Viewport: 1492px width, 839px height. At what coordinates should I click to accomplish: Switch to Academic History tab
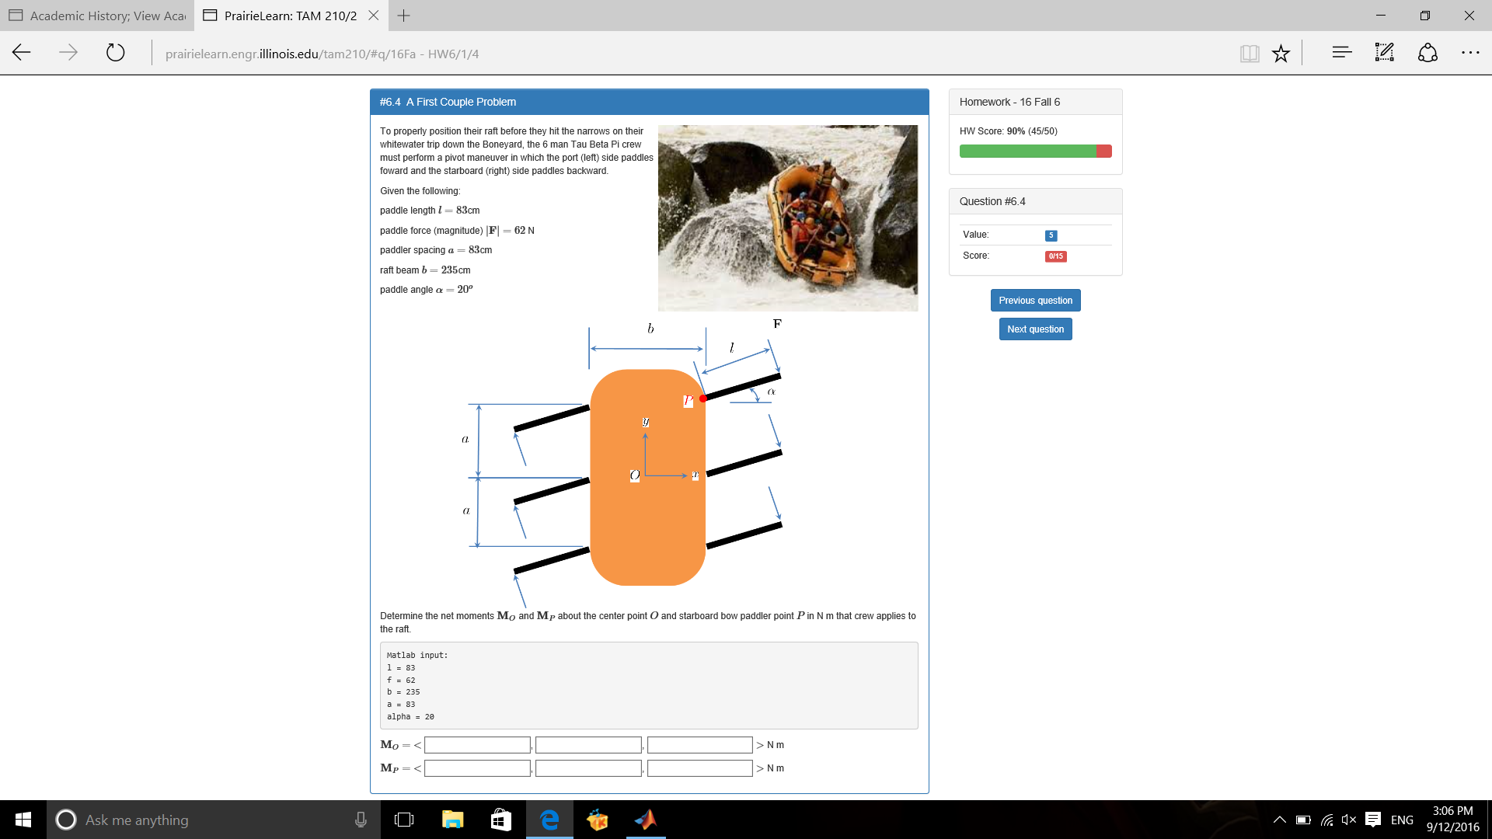[97, 16]
